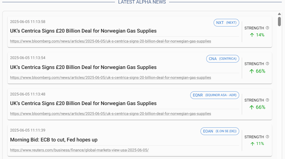The height and width of the screenshot is (159, 285).
Task: Click strength help icon in NXT card
Action: click(267, 28)
